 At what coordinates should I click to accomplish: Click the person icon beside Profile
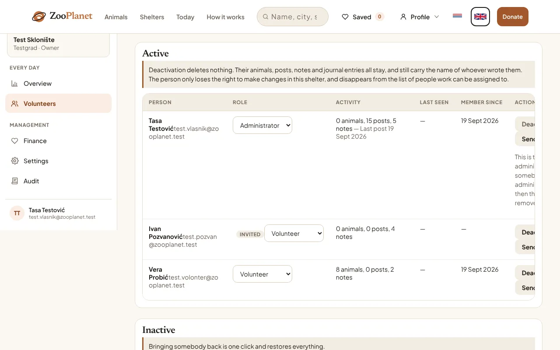coord(403,17)
